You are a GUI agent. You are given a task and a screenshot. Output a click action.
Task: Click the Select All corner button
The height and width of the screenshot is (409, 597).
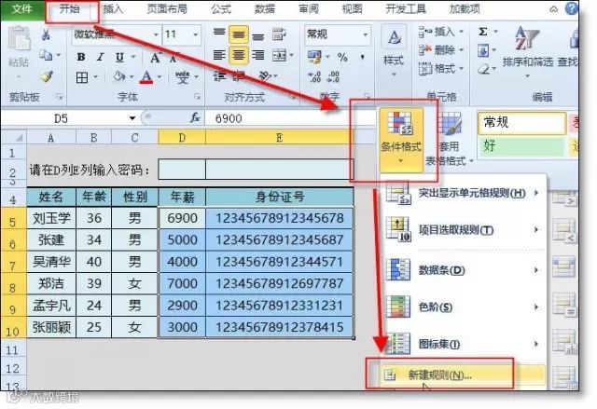coord(14,137)
